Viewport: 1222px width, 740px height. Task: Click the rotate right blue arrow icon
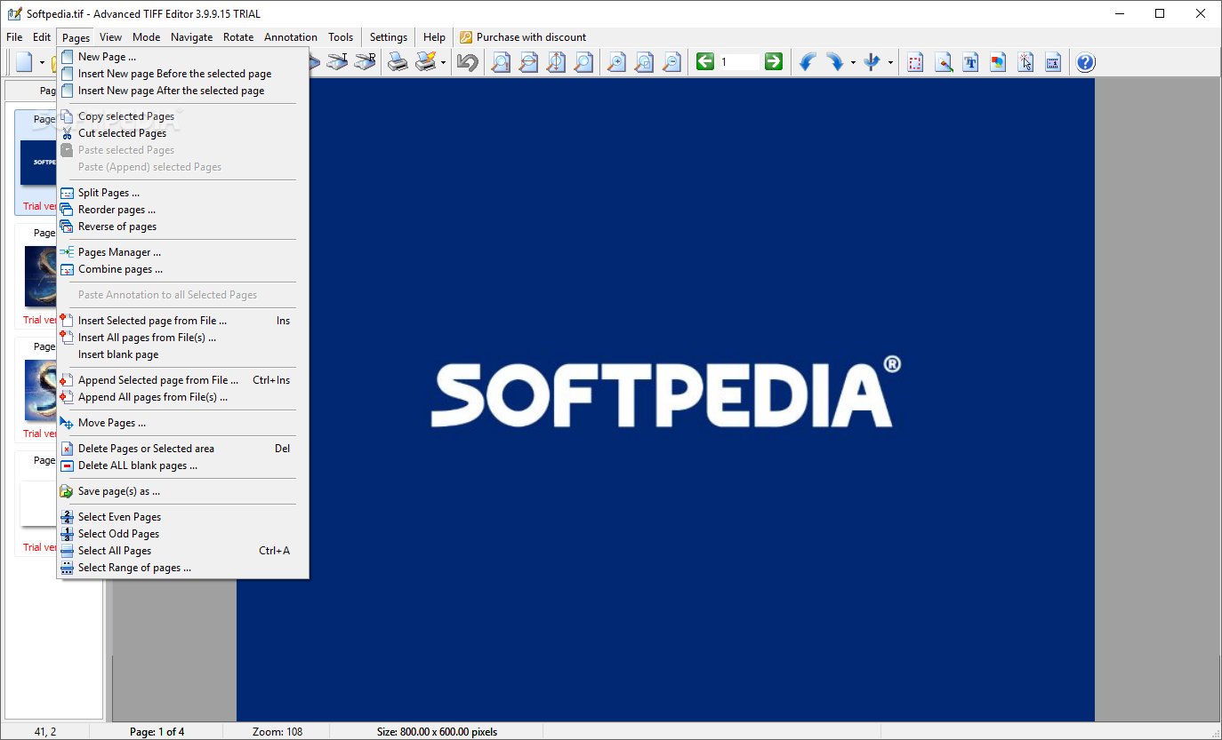pos(834,62)
